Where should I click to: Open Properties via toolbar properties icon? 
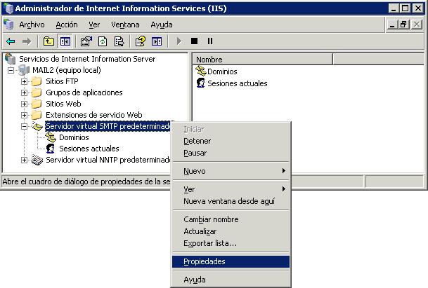86,41
